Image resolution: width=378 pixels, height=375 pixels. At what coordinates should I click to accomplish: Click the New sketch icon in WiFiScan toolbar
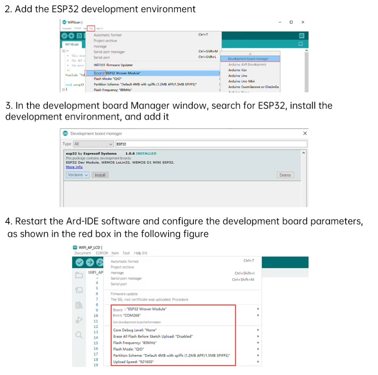79,36
